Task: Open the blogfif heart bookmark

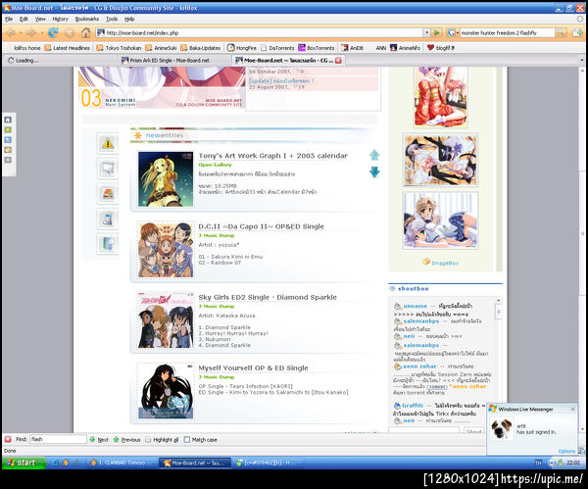Action: pyautogui.click(x=441, y=48)
